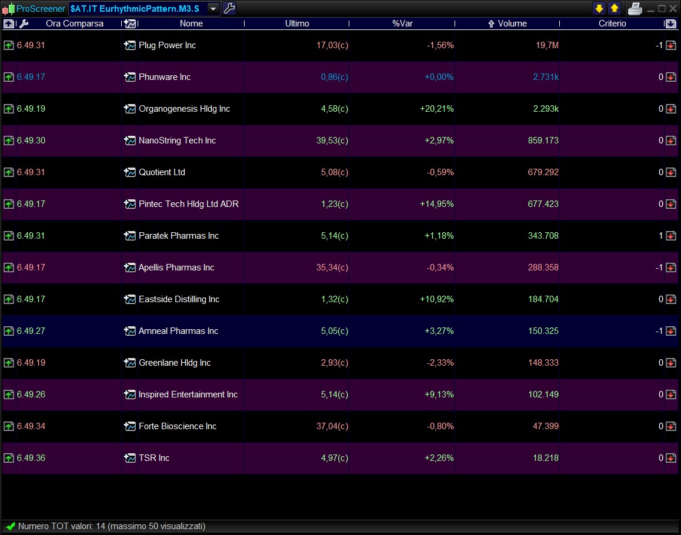The width and height of the screenshot is (681, 535).
Task: Select the NanoString Tech Inc name
Action: tap(177, 141)
